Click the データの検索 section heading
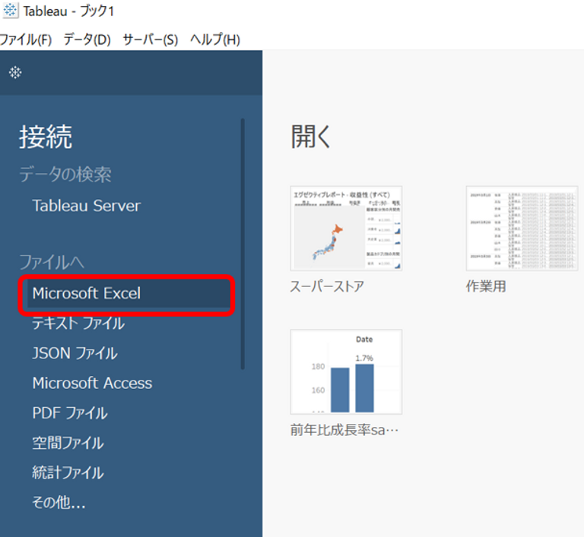 (x=65, y=174)
